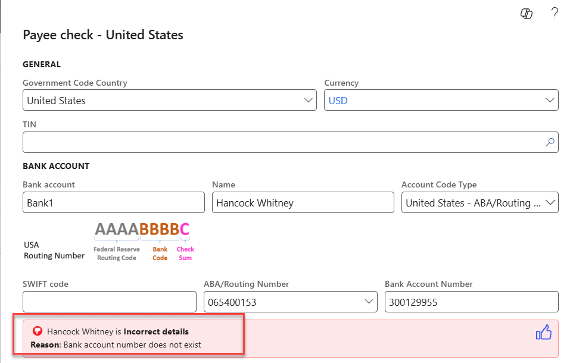Click the magnifier icon in TIN field

(550, 142)
